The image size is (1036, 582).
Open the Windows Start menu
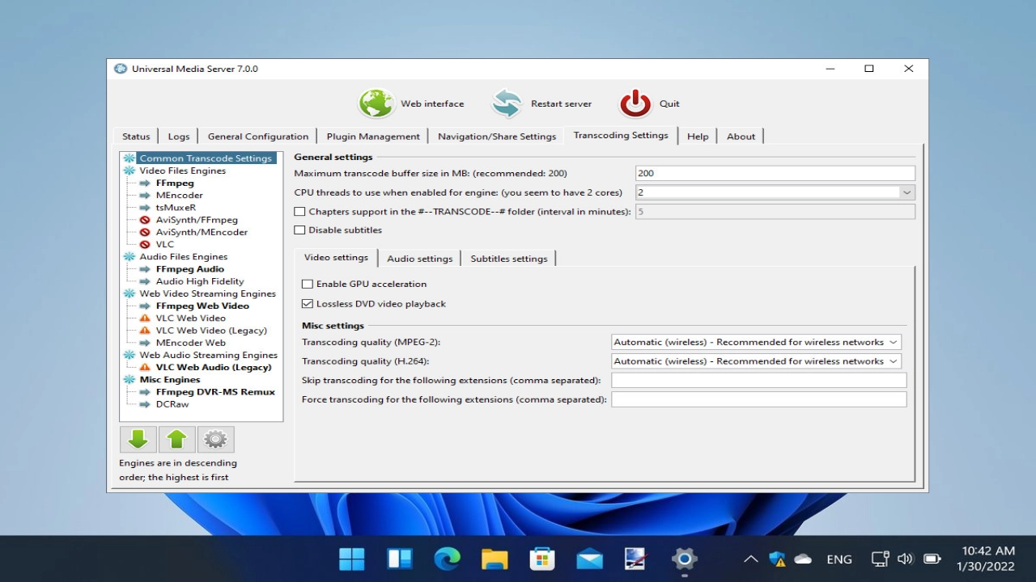352,559
